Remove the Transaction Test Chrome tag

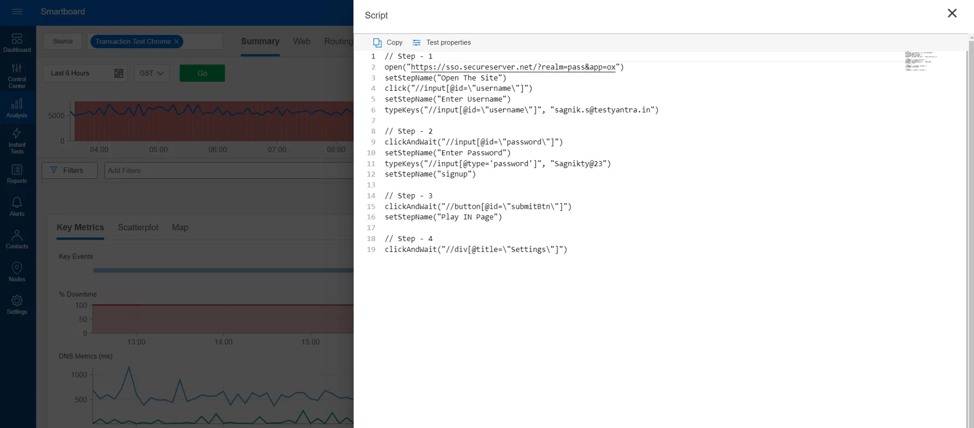[x=176, y=42]
